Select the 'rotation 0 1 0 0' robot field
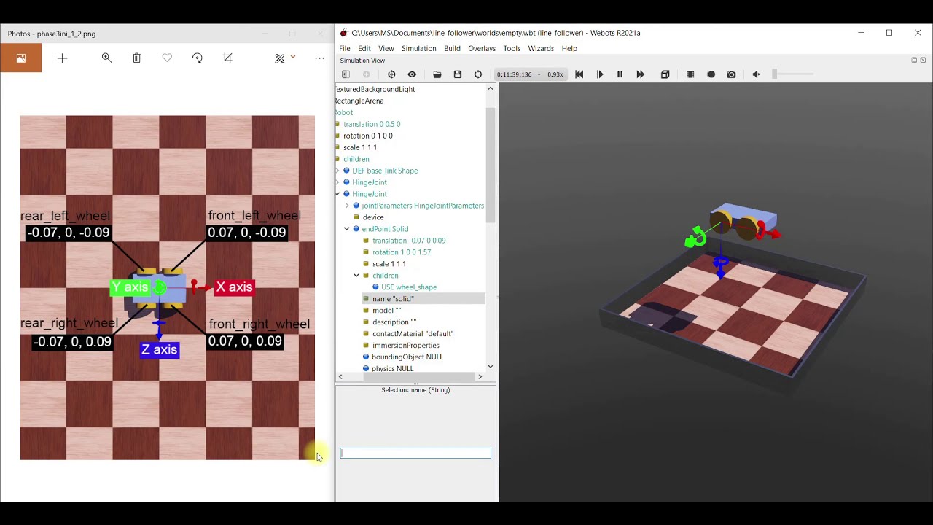 pos(368,136)
